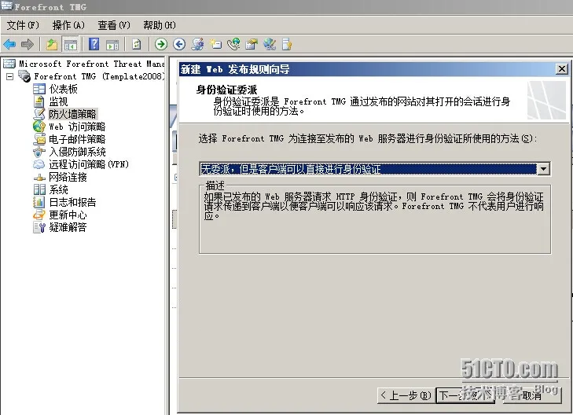Collapse the Forefront TMG (Template2008) tree node
Screen dimensions: 573x415
tap(10, 76)
